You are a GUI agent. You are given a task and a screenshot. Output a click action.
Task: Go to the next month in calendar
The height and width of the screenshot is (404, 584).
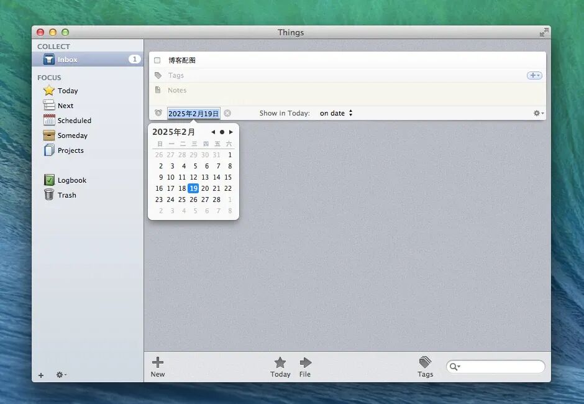pos(231,132)
